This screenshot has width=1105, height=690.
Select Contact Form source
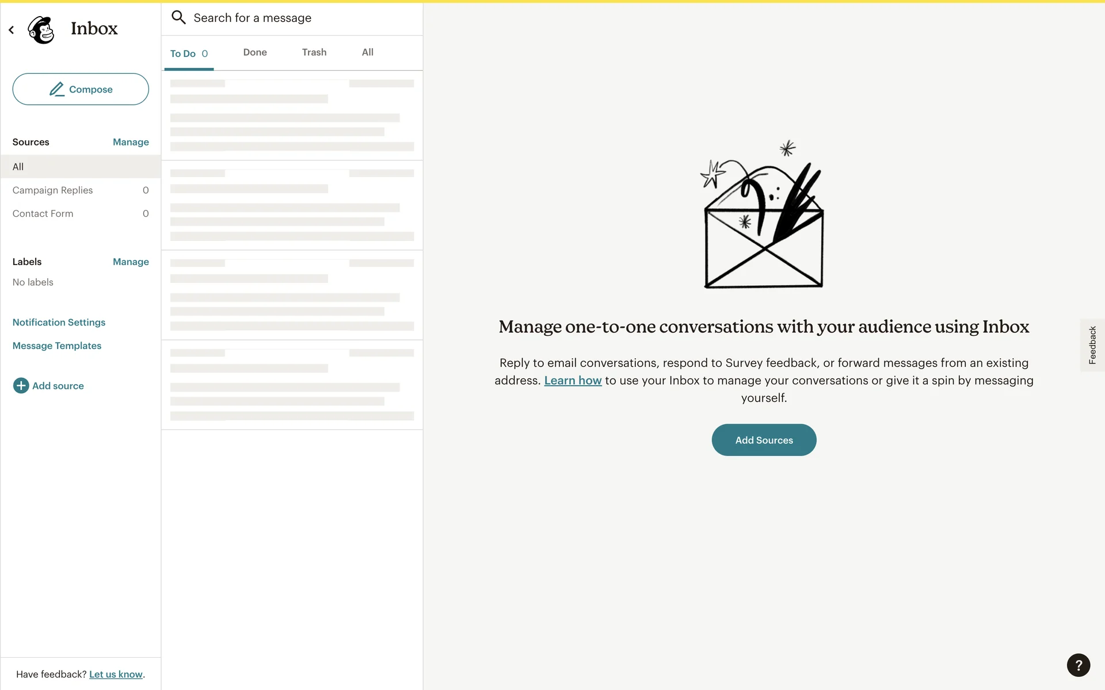[x=43, y=214]
